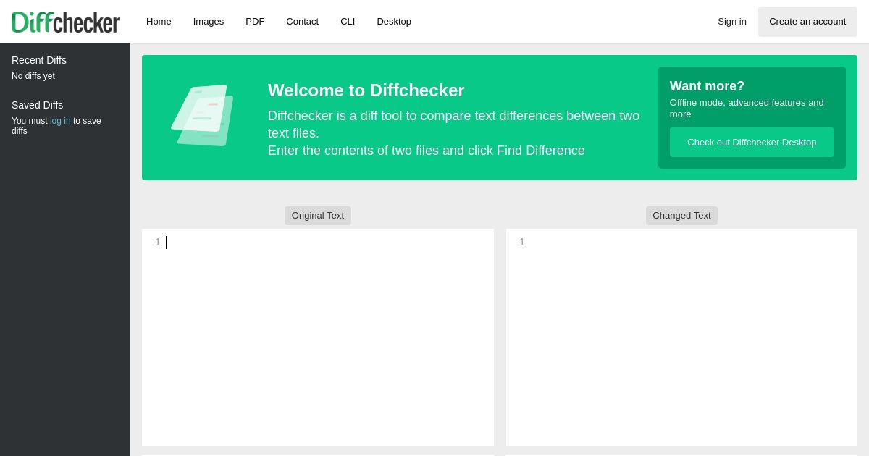Click line number 1 in Original Text
Viewport: 869px width, 456px height.
[157, 242]
